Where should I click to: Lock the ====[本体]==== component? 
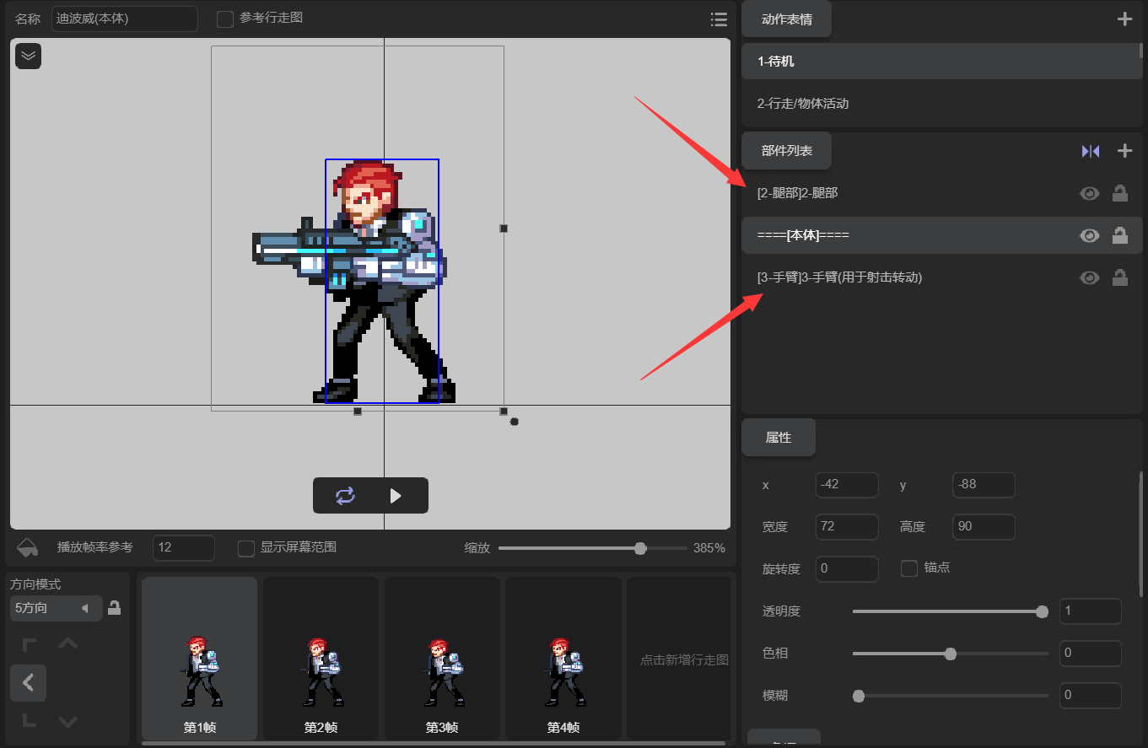pyautogui.click(x=1120, y=235)
